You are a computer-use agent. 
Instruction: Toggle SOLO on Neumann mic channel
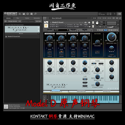click(61, 55)
